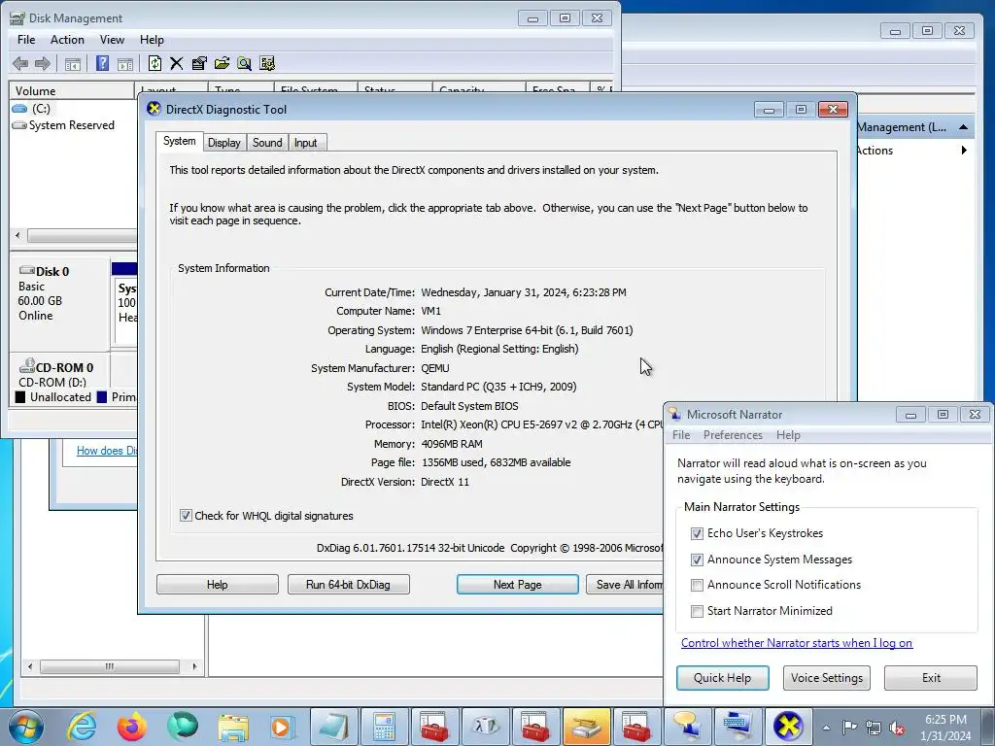Click the open-folder icon in Disk Management toolbar
995x746 pixels.
pos(222,63)
